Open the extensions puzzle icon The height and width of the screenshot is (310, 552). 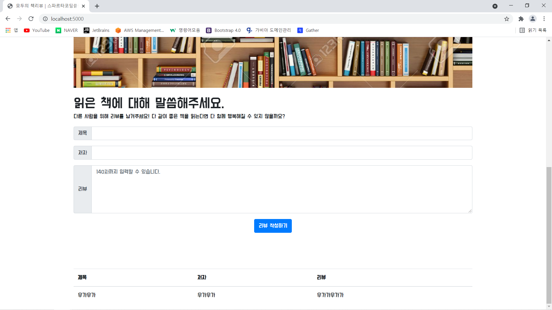521,19
